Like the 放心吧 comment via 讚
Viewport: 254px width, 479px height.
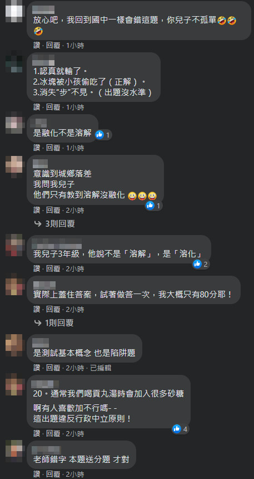pyautogui.click(x=37, y=46)
